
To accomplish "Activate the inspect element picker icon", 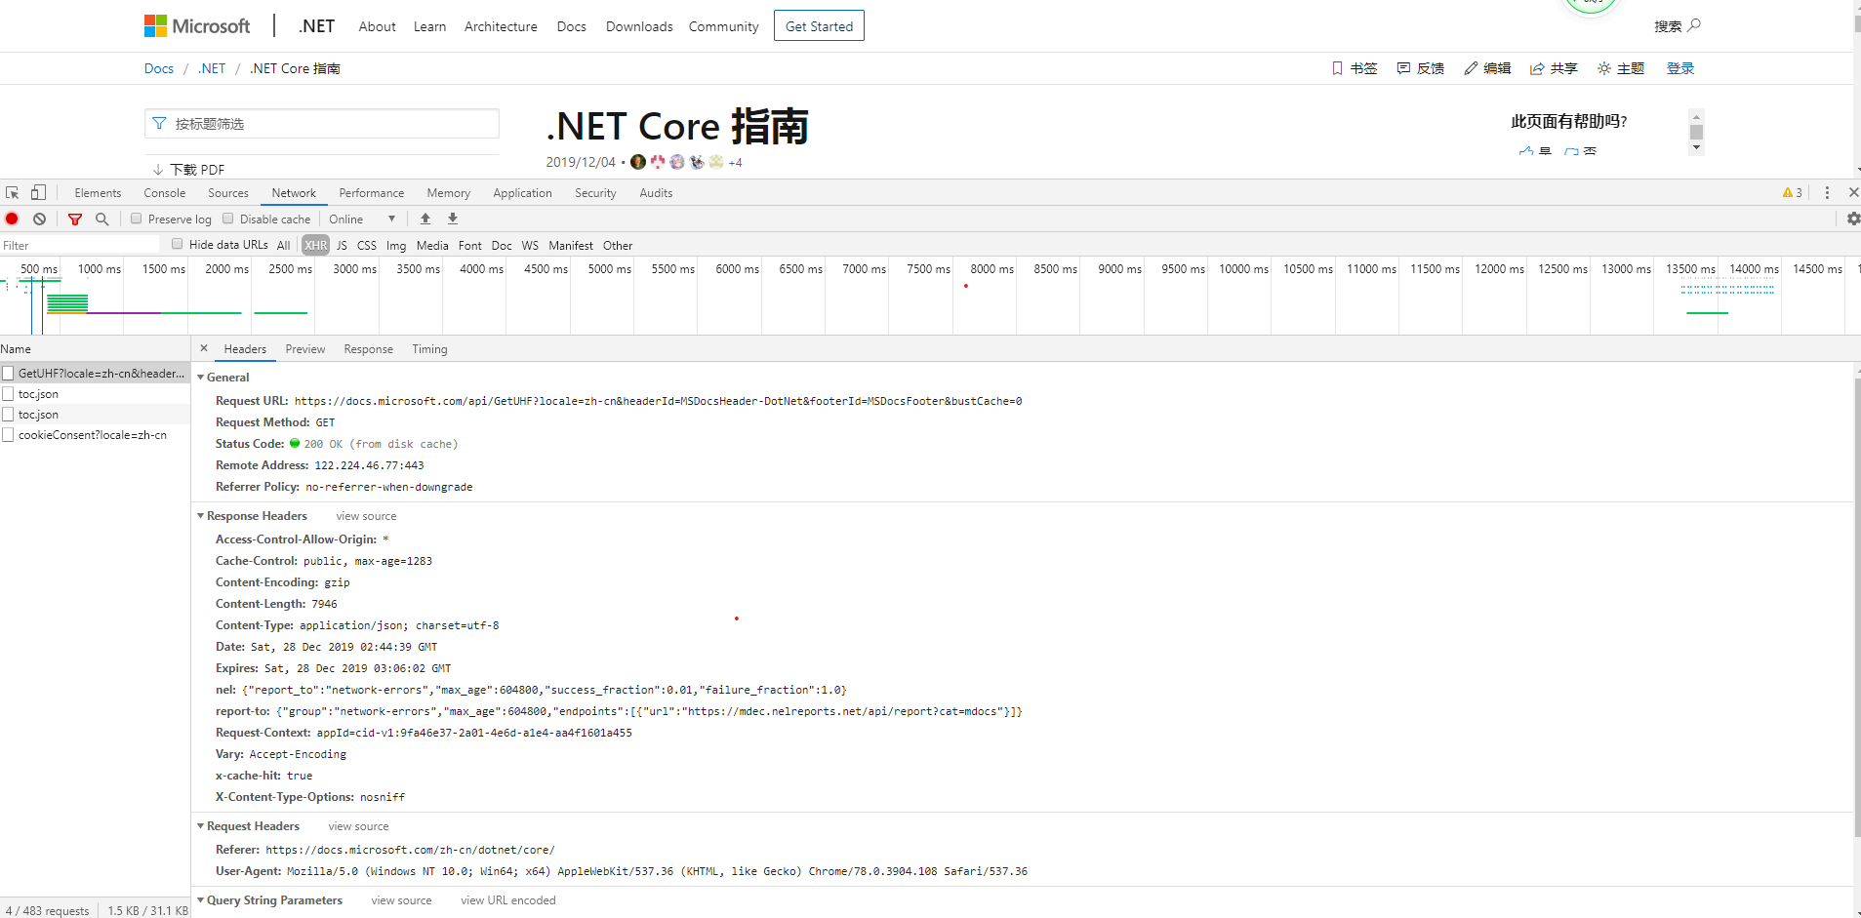I will pyautogui.click(x=13, y=193).
